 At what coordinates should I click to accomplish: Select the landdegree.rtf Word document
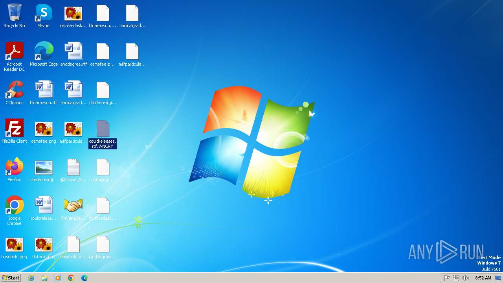(73, 54)
